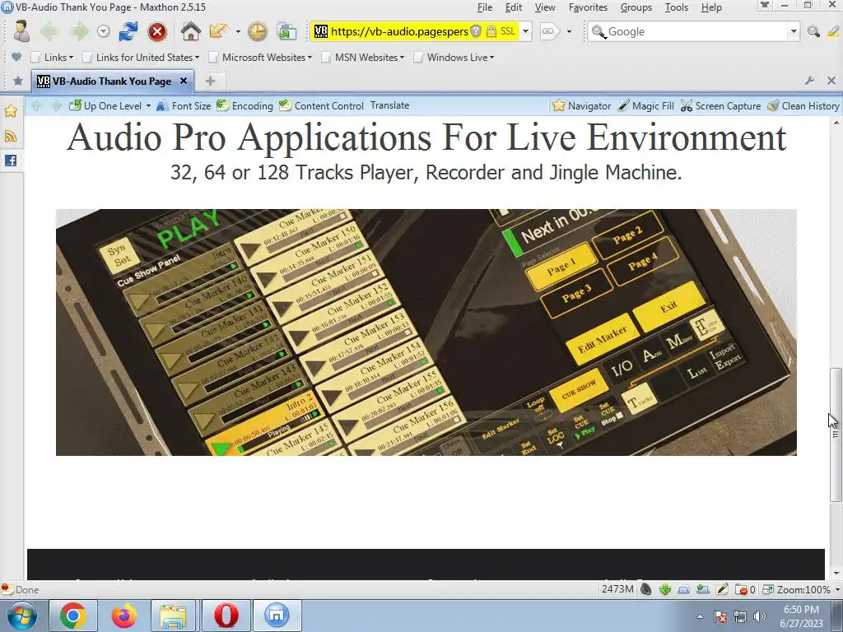Click the search magnifier button
The image size is (843, 632).
[x=813, y=32]
